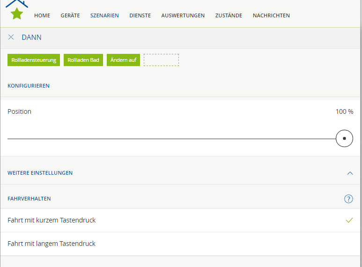This screenshot has width=362, height=267.
Task: Close the DANN panel with the X icon
Action: click(11, 37)
